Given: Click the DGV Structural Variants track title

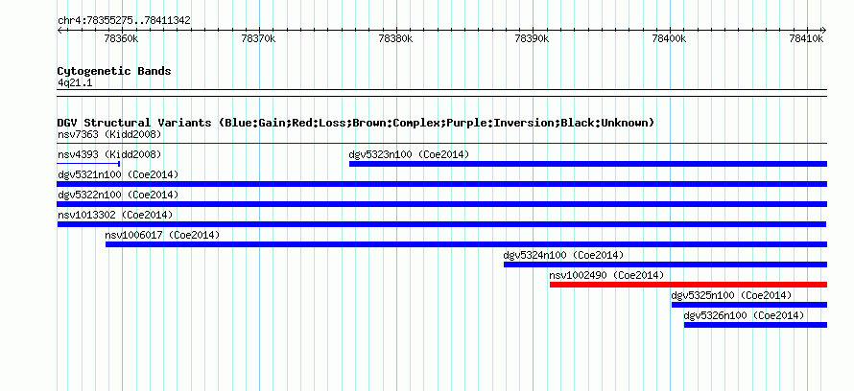Looking at the screenshot, I should [356, 123].
